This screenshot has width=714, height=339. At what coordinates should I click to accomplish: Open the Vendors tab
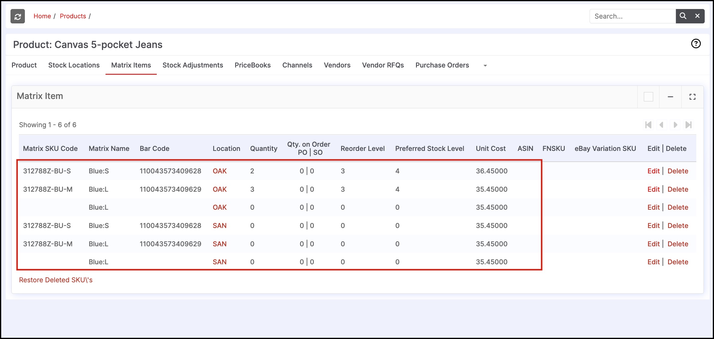coord(337,65)
